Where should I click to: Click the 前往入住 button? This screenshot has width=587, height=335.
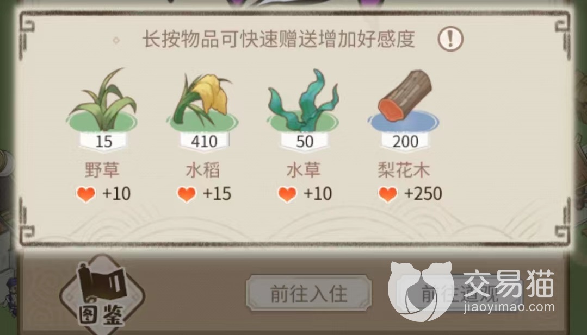[309, 294]
